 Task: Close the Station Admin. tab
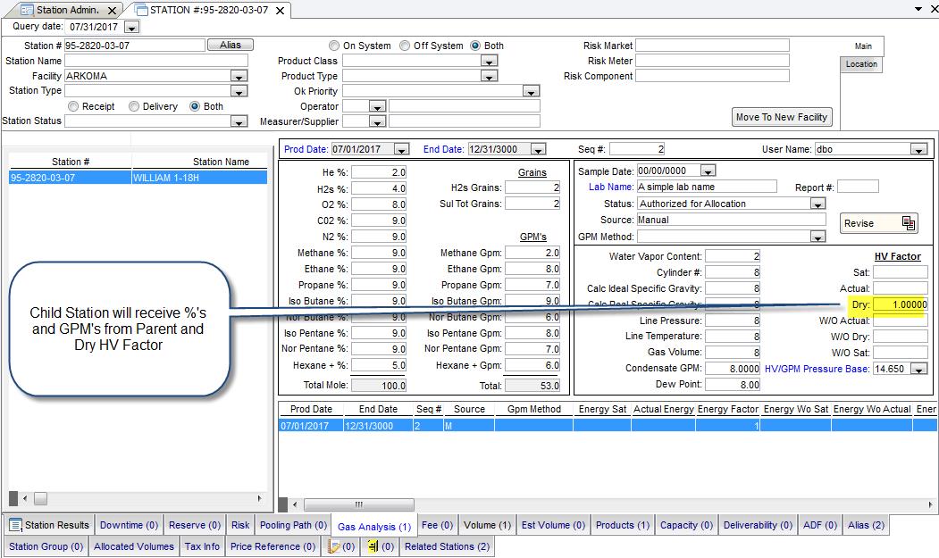tap(111, 11)
